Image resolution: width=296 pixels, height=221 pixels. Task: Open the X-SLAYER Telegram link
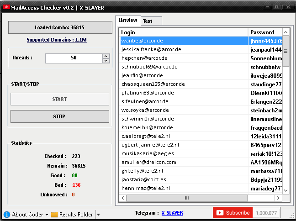click(x=172, y=213)
